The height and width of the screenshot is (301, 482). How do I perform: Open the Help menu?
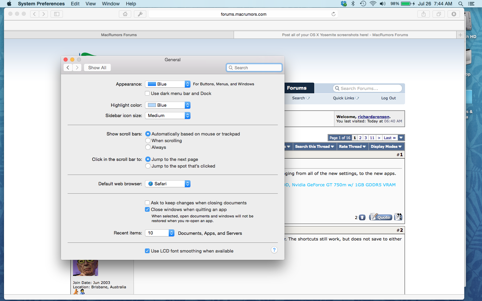pyautogui.click(x=131, y=4)
